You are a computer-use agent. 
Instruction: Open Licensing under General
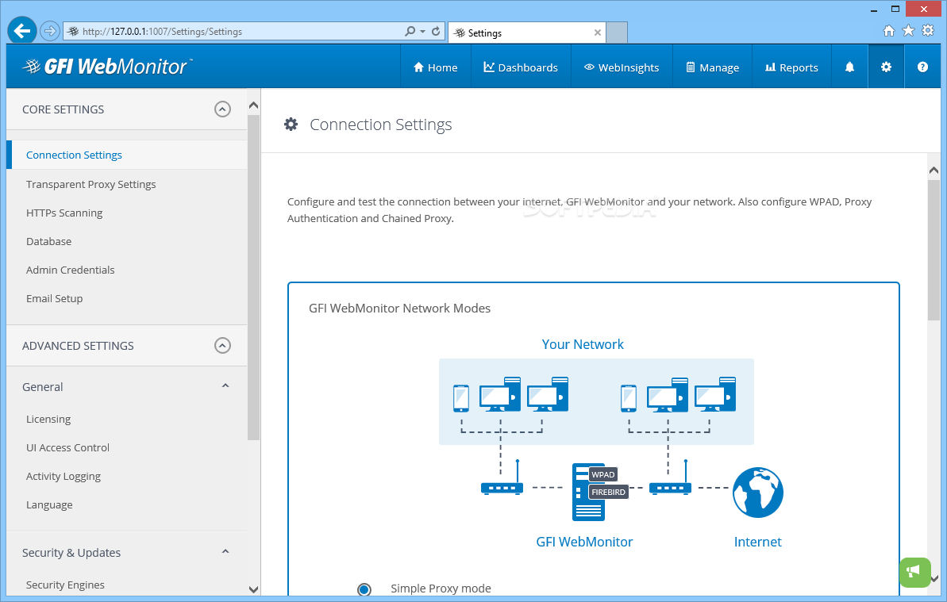[x=48, y=420]
